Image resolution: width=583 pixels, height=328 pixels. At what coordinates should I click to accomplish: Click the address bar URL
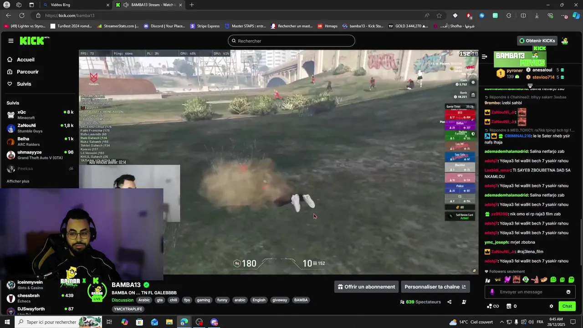click(70, 15)
